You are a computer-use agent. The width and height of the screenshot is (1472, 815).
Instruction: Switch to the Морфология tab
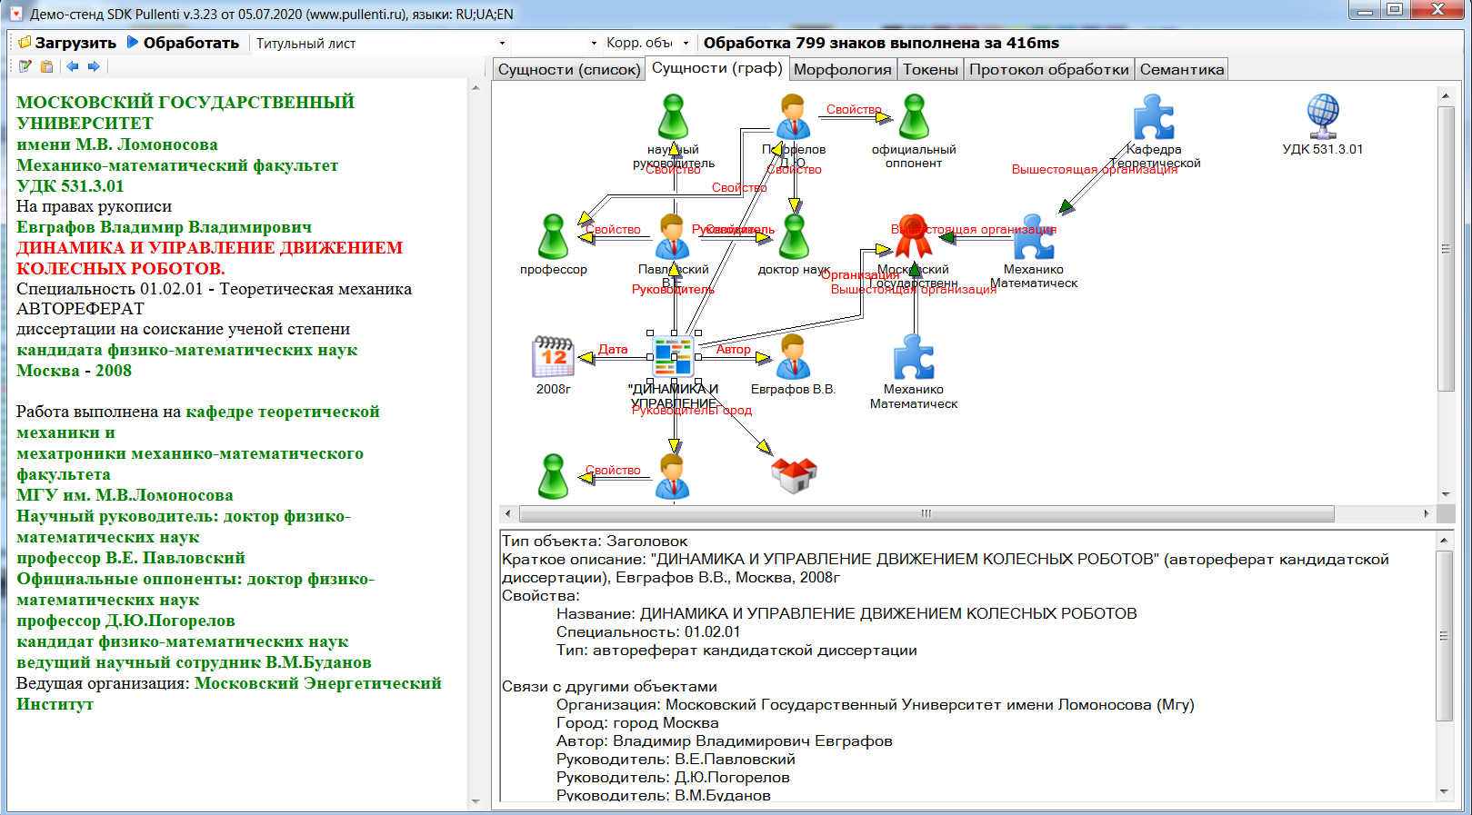click(x=842, y=70)
